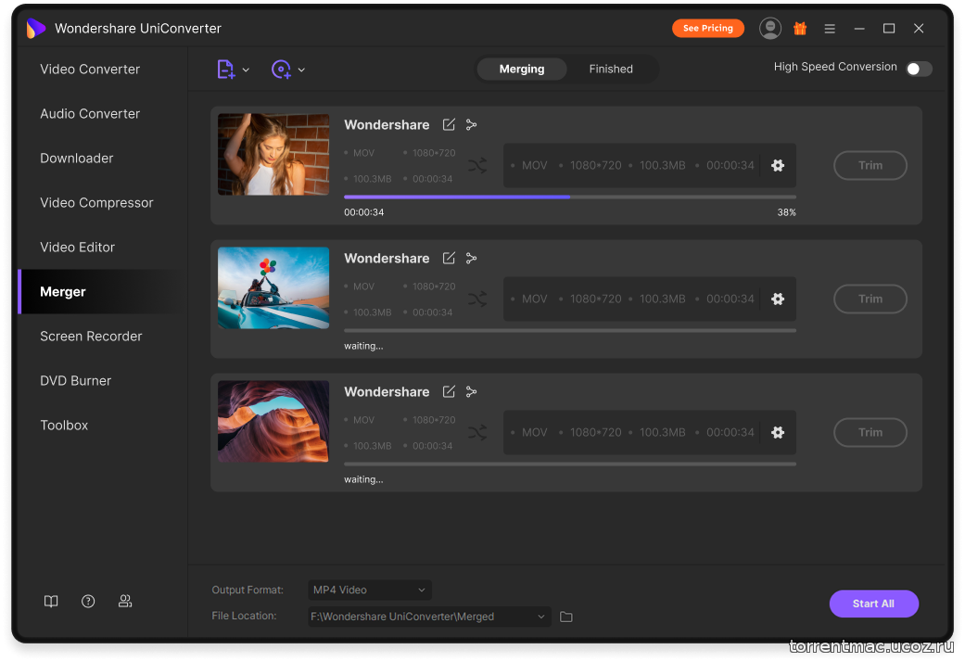Click the See Pricing button
This screenshot has height=662, width=965.
(x=707, y=29)
